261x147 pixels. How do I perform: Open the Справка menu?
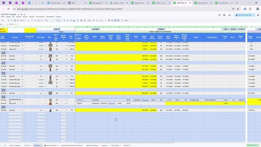pos(58,17)
